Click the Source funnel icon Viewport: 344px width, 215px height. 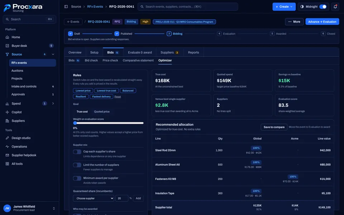click(7, 54)
